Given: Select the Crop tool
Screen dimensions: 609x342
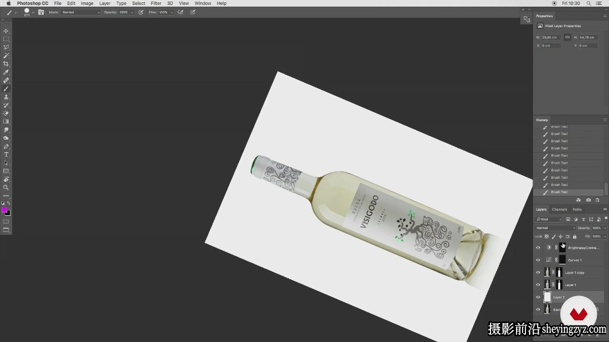Looking at the screenshot, I should pos(6,64).
